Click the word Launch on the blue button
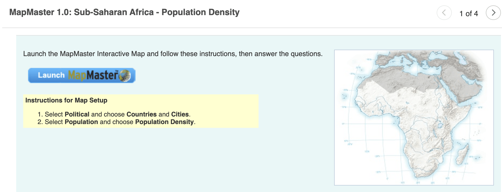The height and width of the screenshot is (192, 502). pos(51,75)
